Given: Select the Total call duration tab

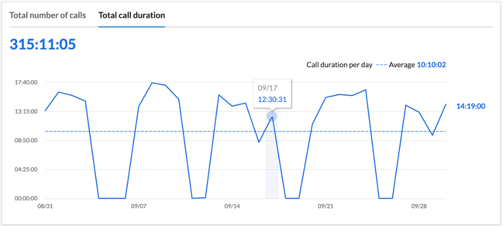Looking at the screenshot, I should pyautogui.click(x=132, y=15).
